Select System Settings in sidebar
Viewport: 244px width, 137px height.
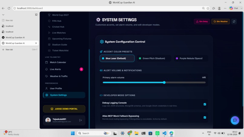coord(64,95)
